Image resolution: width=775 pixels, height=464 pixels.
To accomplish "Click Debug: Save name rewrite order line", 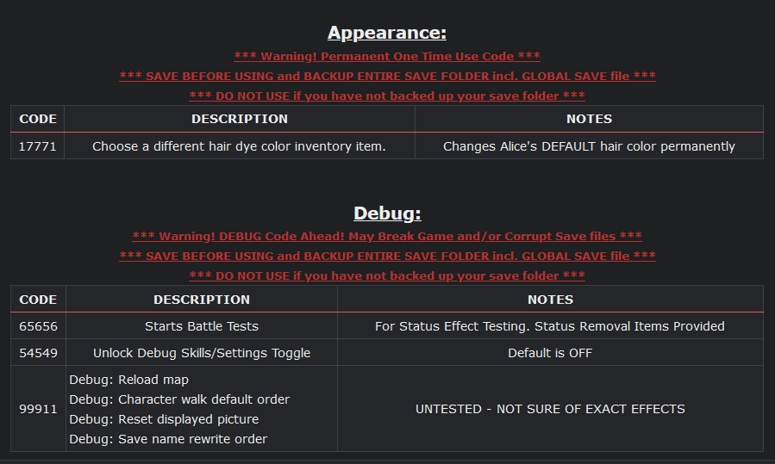I will [168, 439].
